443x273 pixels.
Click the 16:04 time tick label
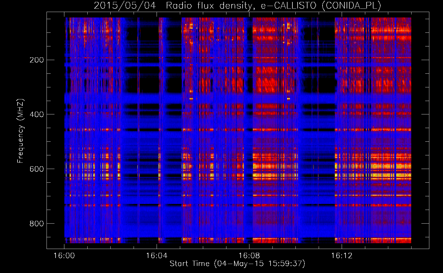pos(157,256)
